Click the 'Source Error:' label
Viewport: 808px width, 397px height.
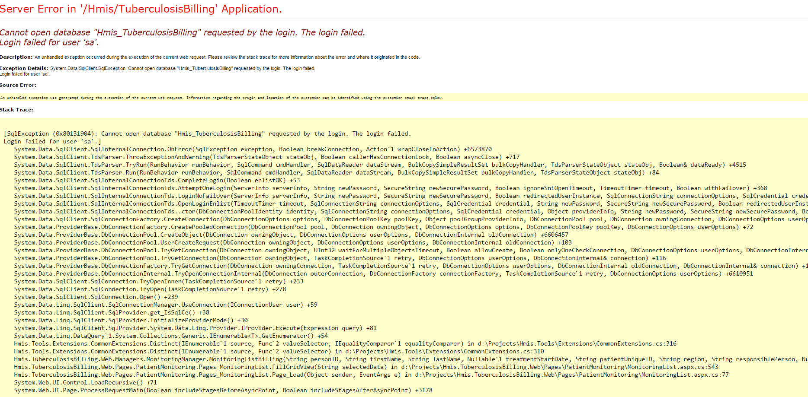click(18, 85)
